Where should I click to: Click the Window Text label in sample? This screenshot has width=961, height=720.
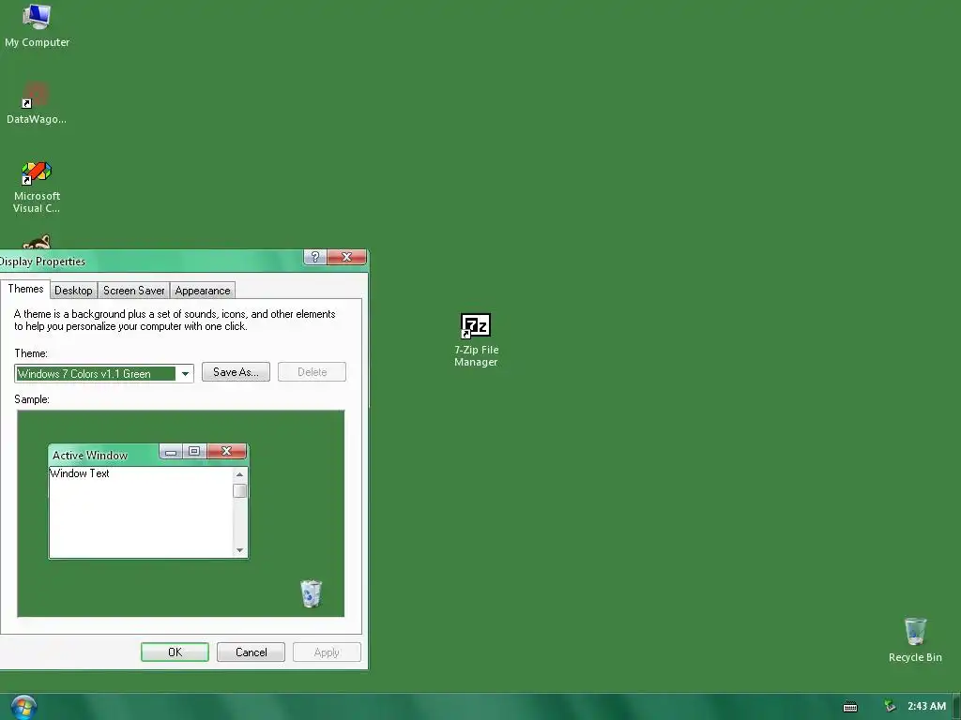coord(80,473)
